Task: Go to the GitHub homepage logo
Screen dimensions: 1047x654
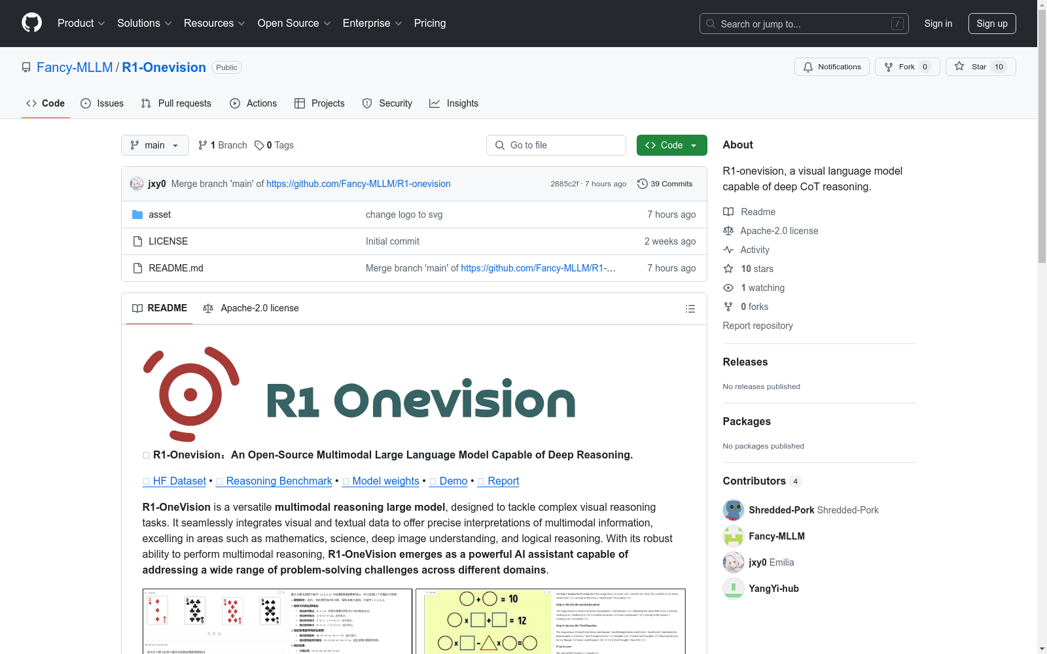Action: pyautogui.click(x=31, y=23)
